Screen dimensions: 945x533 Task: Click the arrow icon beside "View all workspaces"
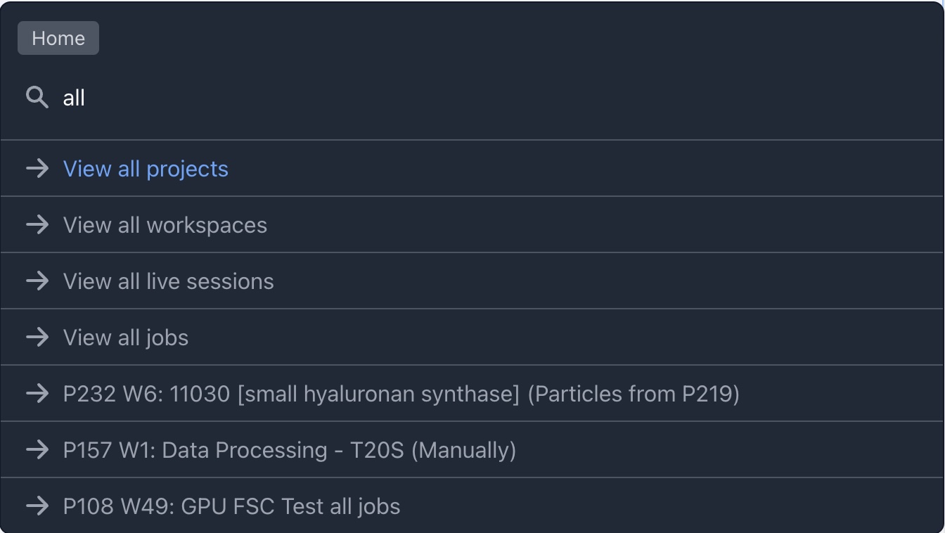pos(37,224)
